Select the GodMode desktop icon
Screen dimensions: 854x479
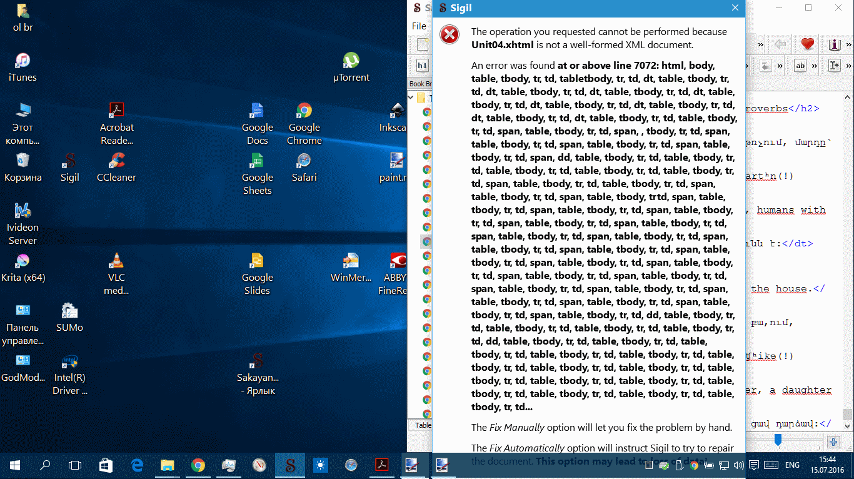pyautogui.click(x=23, y=368)
